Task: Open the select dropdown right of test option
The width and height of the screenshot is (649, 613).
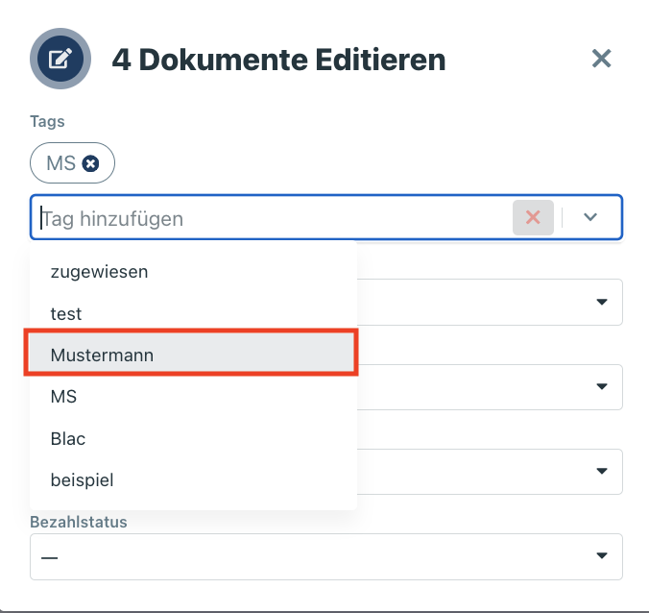Action: pyautogui.click(x=602, y=303)
